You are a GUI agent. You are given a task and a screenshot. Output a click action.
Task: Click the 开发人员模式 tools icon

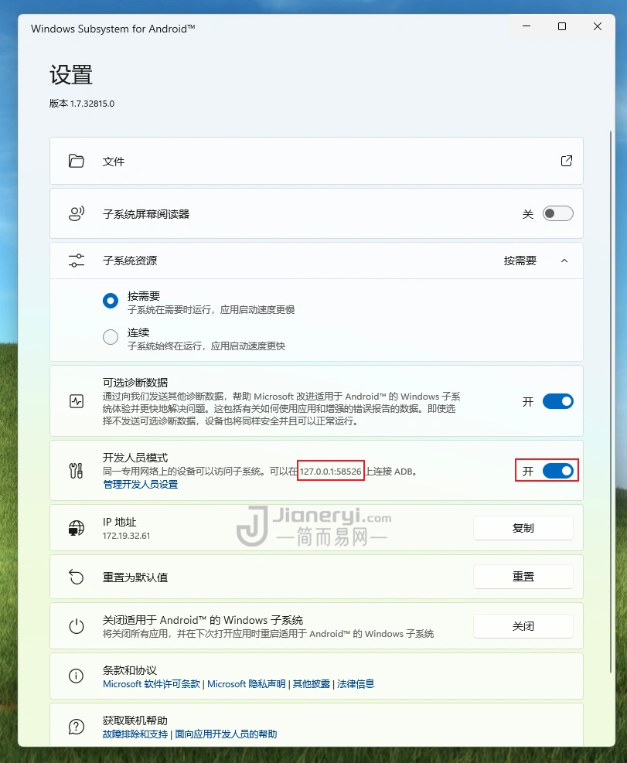[x=77, y=471]
